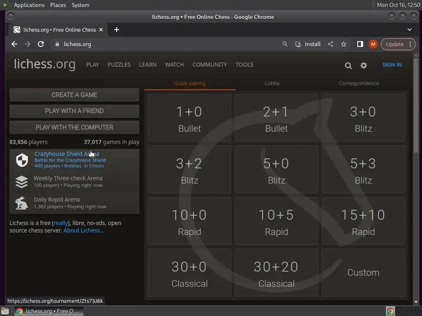Click CREATE A GAME button
Image resolution: width=422 pixels, height=316 pixels.
[74, 95]
